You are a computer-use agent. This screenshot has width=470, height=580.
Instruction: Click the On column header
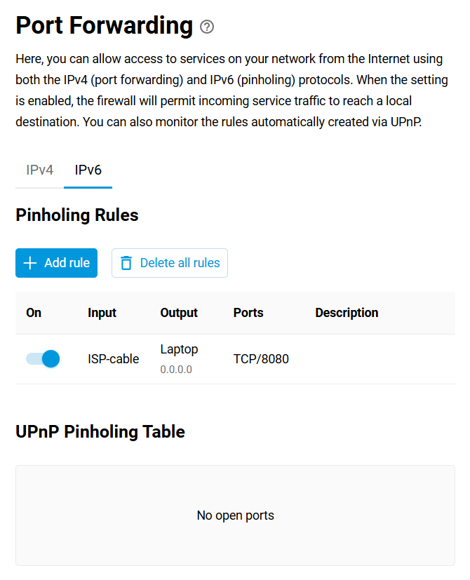click(x=34, y=313)
